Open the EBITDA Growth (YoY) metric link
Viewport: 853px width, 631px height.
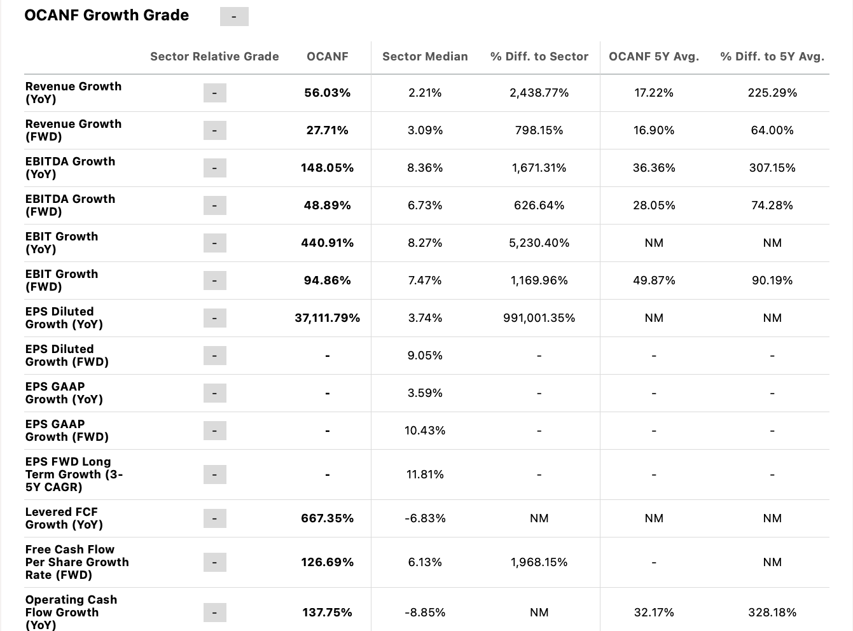coord(70,168)
